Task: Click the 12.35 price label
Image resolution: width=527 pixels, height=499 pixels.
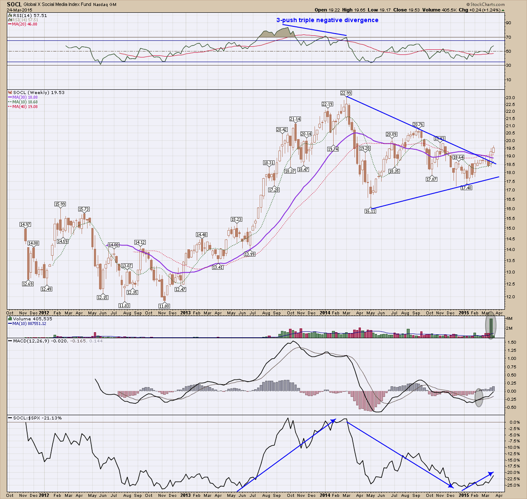Action: pyautogui.click(x=132, y=292)
